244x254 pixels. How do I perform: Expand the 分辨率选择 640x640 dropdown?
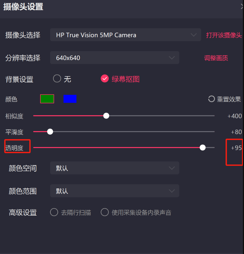[115, 58]
